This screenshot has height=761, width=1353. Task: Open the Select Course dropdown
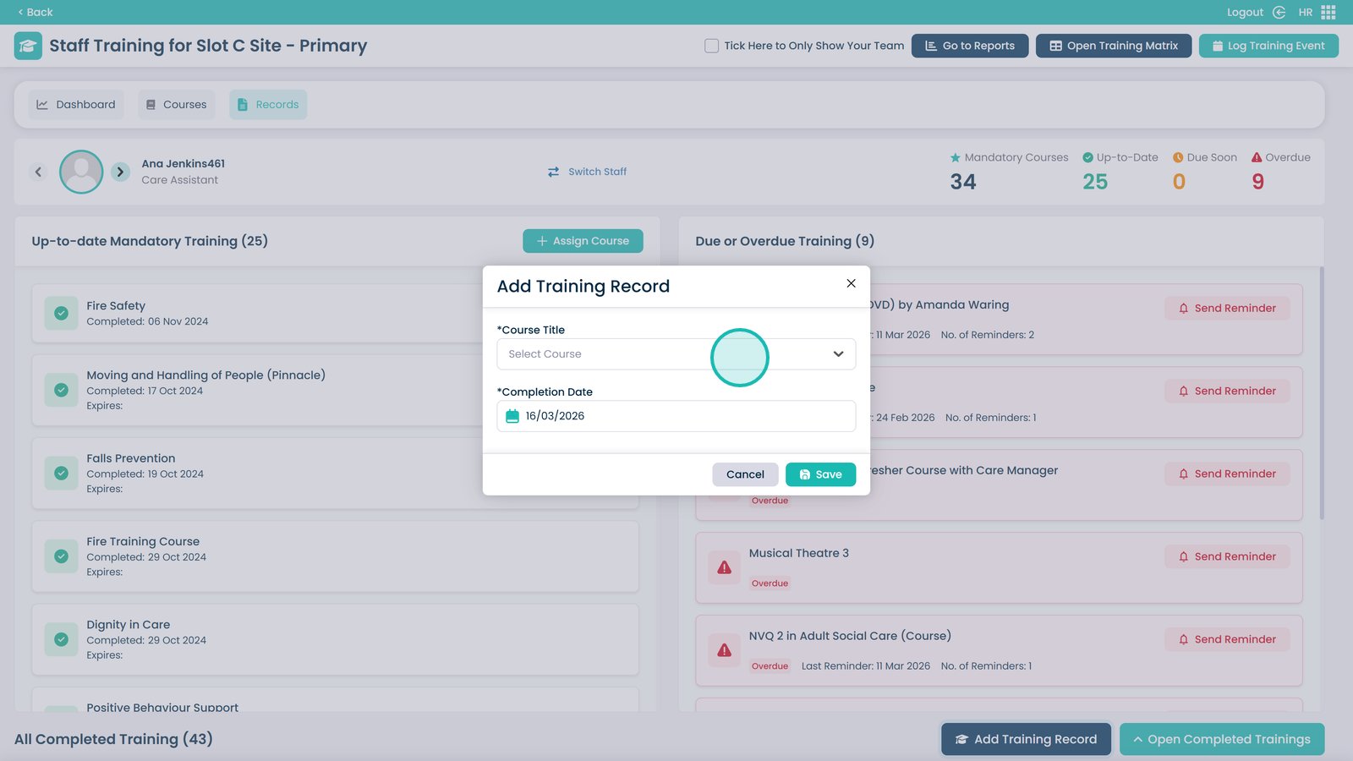(676, 354)
